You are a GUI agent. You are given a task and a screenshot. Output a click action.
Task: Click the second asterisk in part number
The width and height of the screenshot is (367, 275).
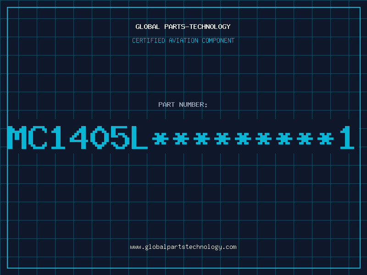tap(181, 138)
